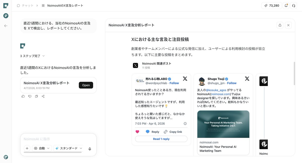Image resolution: width=302 pixels, height=163 pixels.
Task: Click the thumbs down feedback icon
Action: [x=30, y=96]
